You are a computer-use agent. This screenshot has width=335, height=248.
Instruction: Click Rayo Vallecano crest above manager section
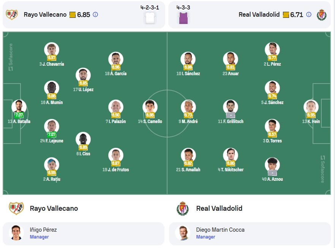click(x=16, y=208)
